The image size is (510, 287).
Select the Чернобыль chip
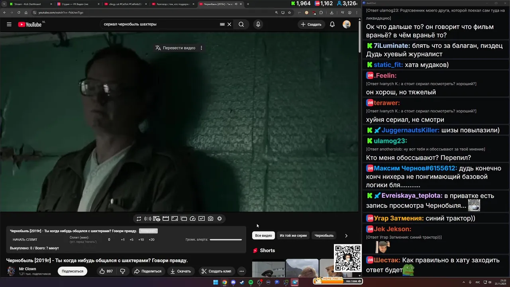tap(324, 236)
